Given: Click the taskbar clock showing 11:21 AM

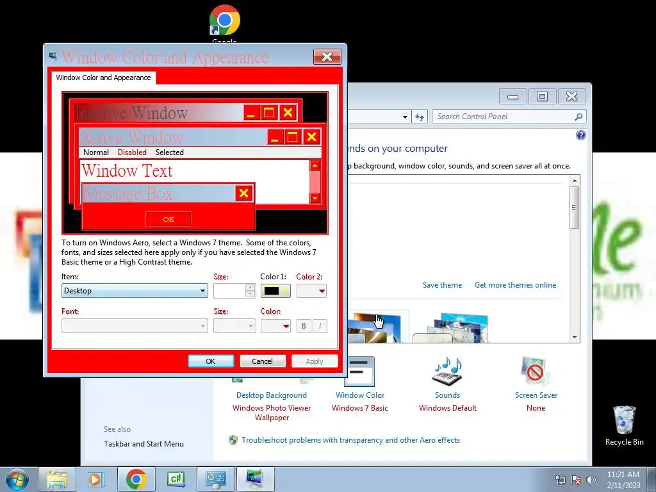Looking at the screenshot, I should 623,479.
